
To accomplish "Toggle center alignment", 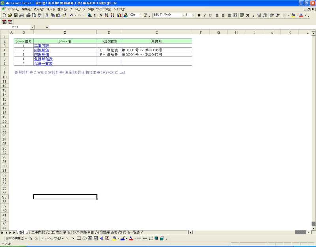I will point(223,15).
